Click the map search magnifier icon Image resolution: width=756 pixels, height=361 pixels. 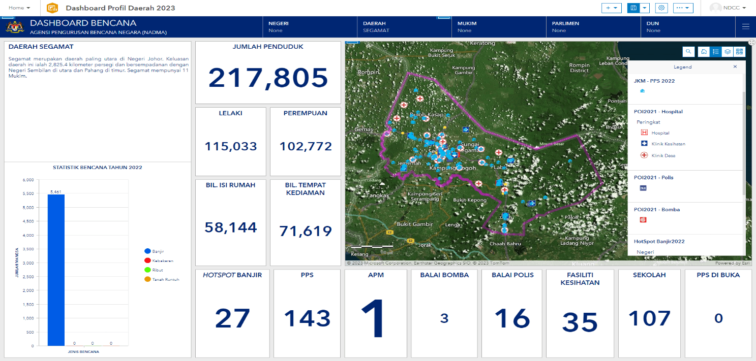pyautogui.click(x=688, y=52)
